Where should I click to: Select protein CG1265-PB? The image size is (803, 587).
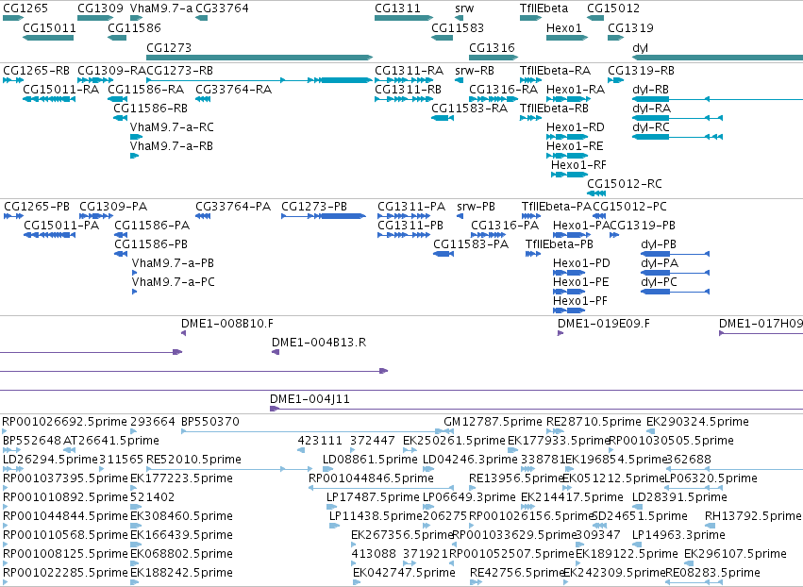[37, 207]
